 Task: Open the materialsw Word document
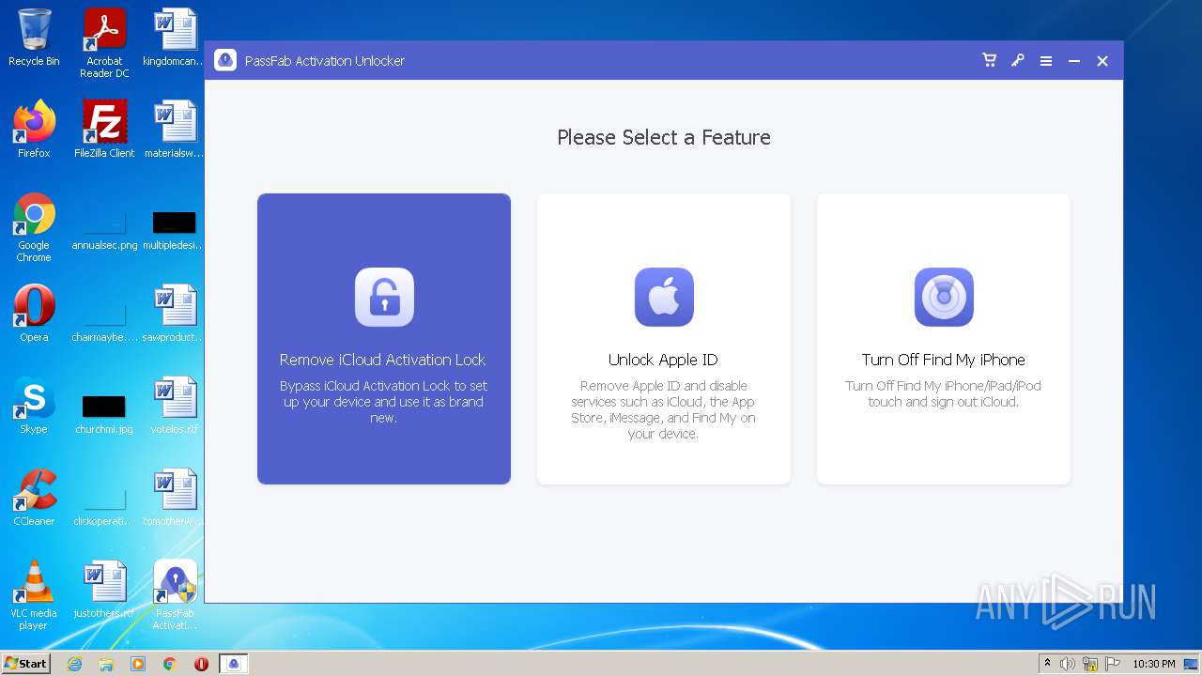pos(175,130)
